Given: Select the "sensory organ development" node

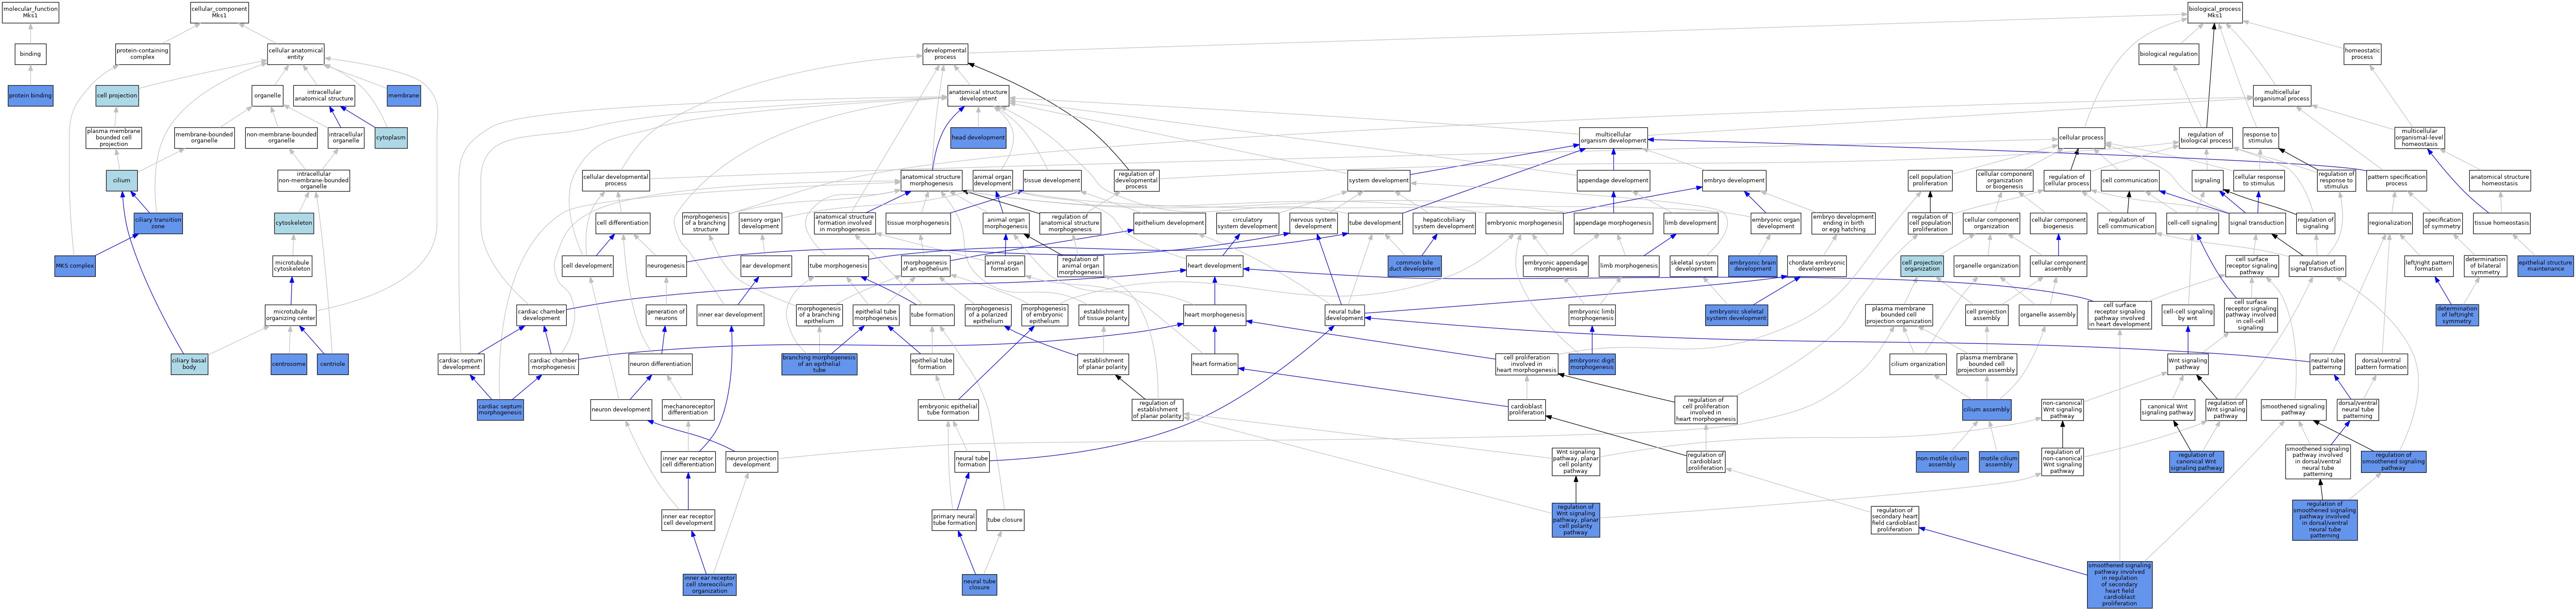Looking at the screenshot, I should coord(760,223).
